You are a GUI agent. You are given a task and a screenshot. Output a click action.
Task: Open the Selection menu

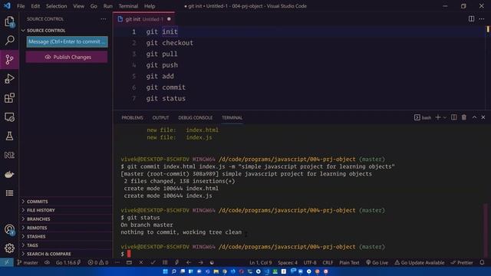pyautogui.click(x=56, y=6)
